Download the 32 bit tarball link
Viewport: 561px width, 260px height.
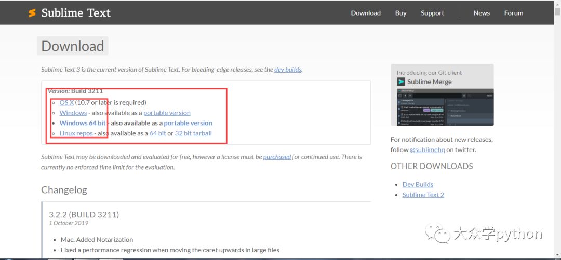(x=193, y=133)
